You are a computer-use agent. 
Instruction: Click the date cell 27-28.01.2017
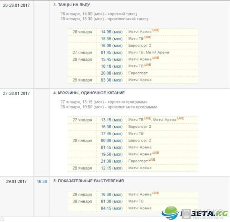(17, 93)
